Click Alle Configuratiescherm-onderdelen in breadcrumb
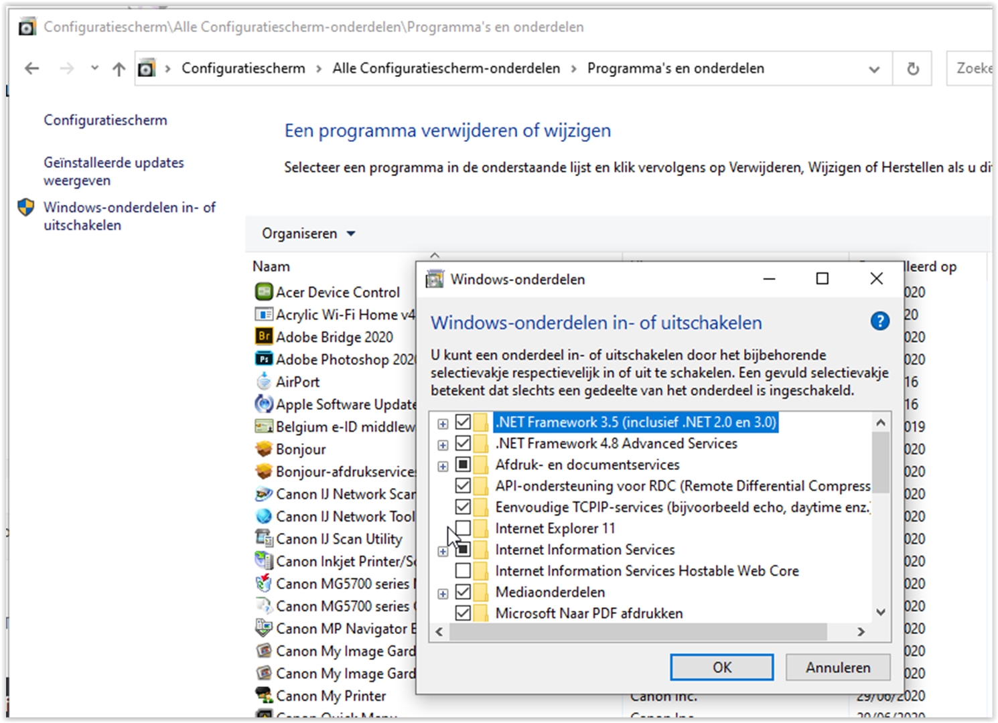Image resolution: width=998 pixels, height=723 pixels. pos(446,68)
